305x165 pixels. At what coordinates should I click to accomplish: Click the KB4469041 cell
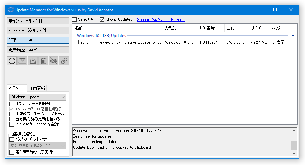(x=210, y=42)
